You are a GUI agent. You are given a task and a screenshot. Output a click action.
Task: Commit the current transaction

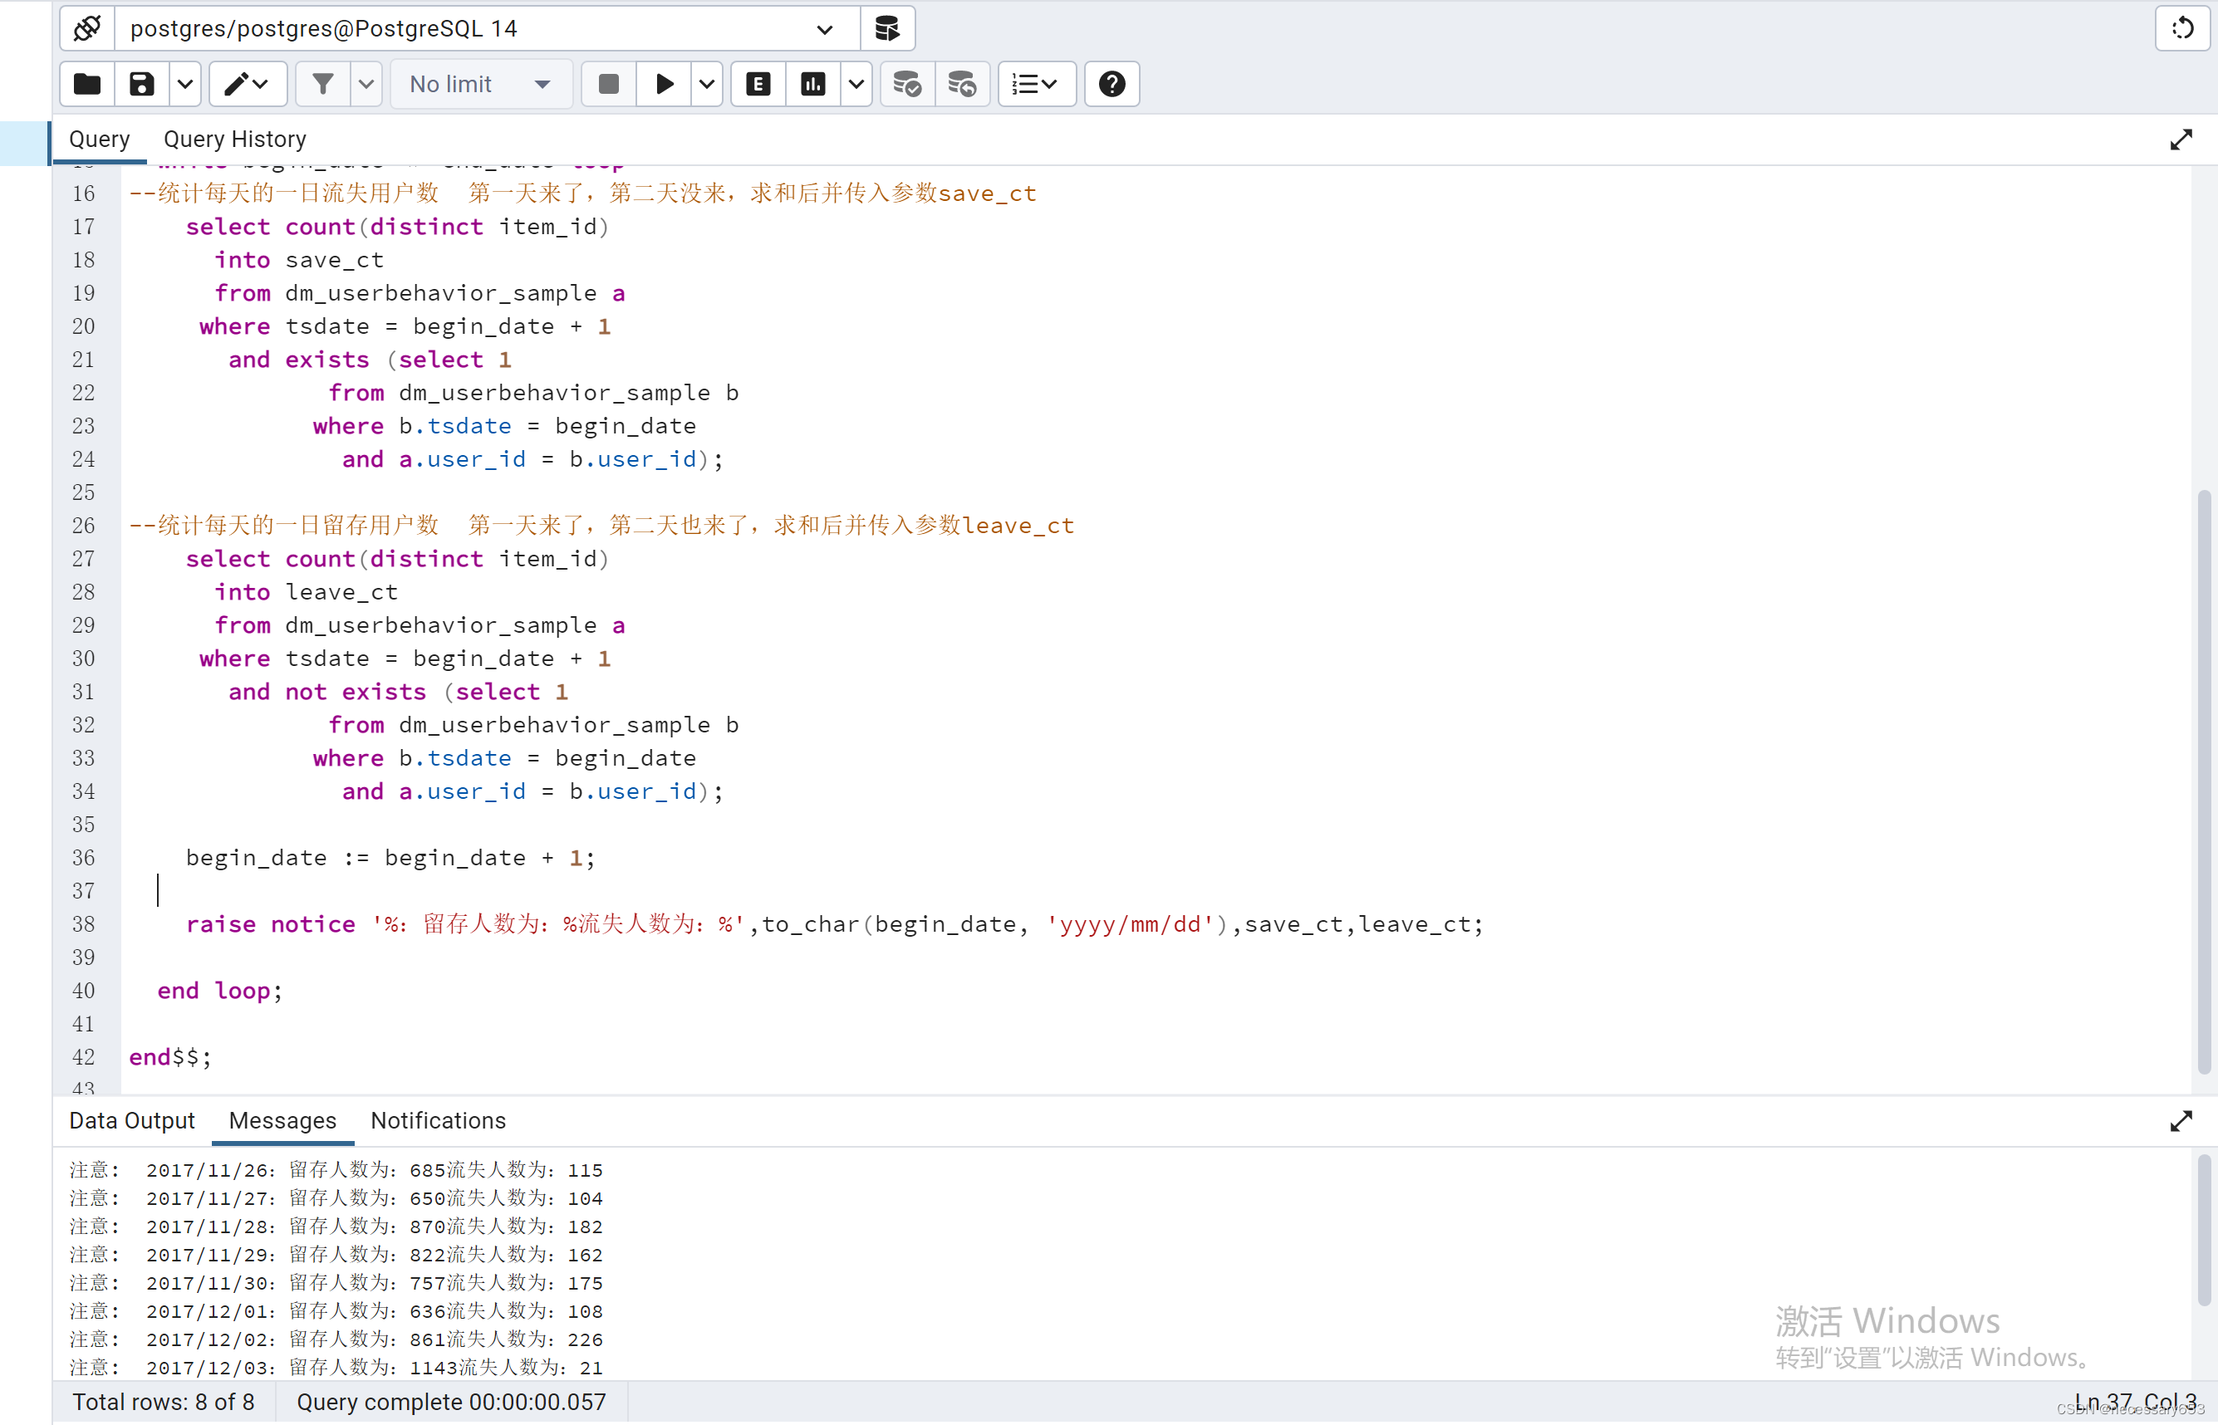click(x=907, y=83)
